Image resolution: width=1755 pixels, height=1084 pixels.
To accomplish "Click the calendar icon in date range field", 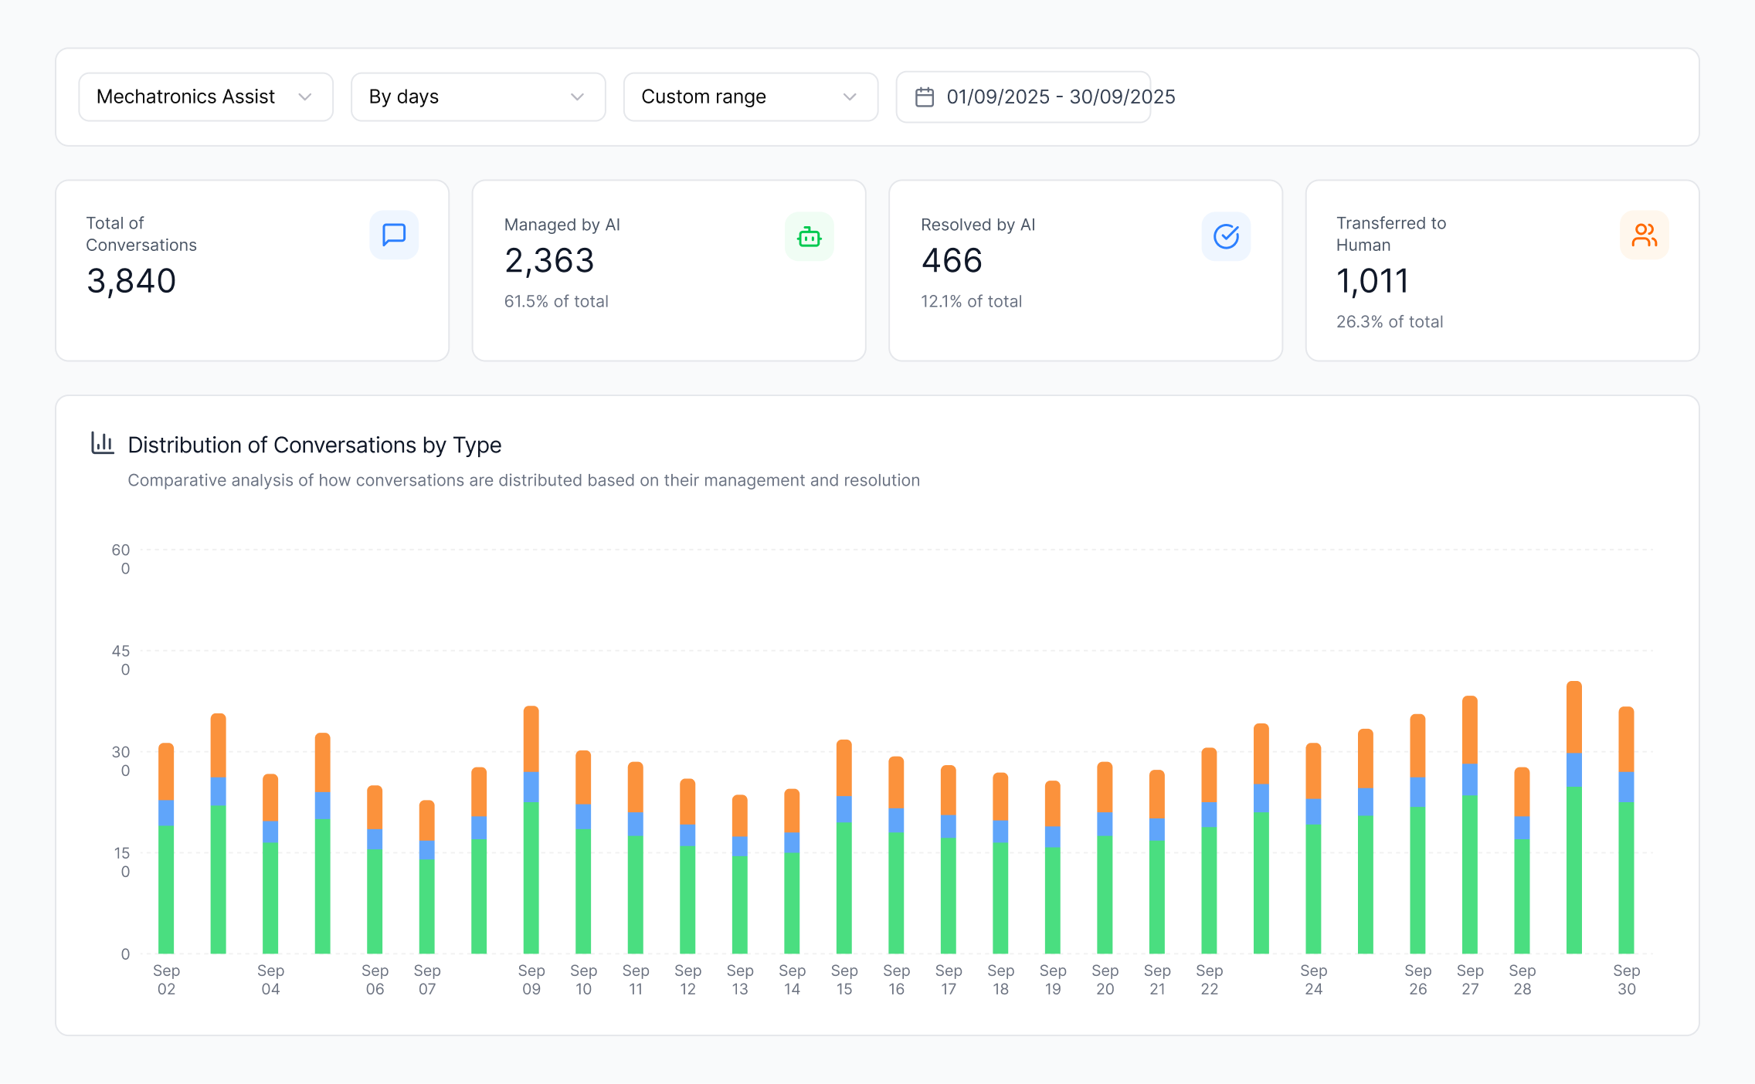I will pyautogui.click(x=925, y=97).
